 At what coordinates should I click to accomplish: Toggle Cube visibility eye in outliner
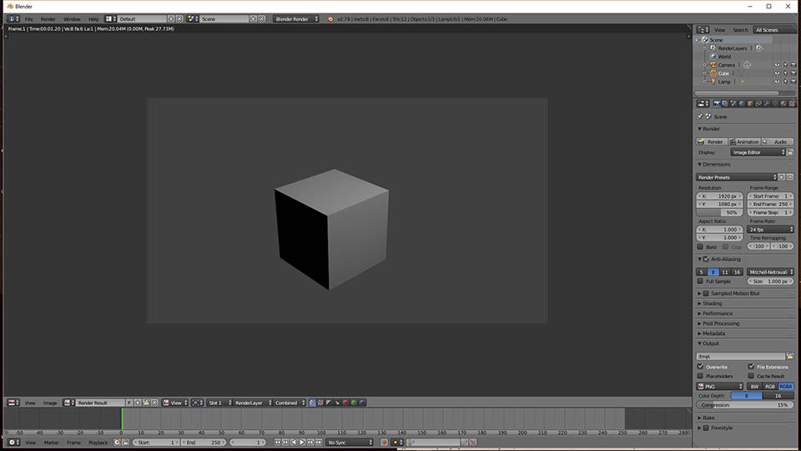click(777, 73)
